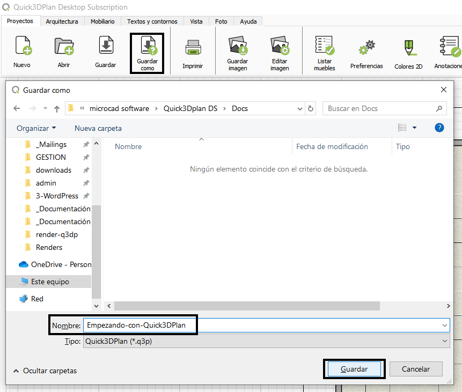Click the search magnifier icon

coord(439,109)
